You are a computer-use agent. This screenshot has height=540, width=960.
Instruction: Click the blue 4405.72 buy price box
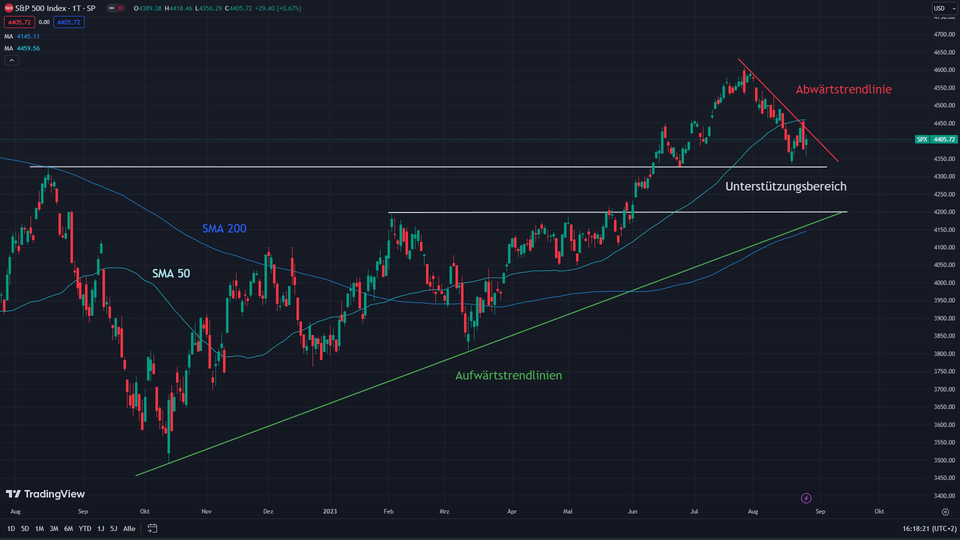pyautogui.click(x=68, y=22)
